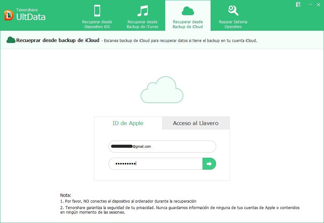This screenshot has width=324, height=223.
Task: Click the green cloud icon beside the heading
Action: [x=11, y=40]
